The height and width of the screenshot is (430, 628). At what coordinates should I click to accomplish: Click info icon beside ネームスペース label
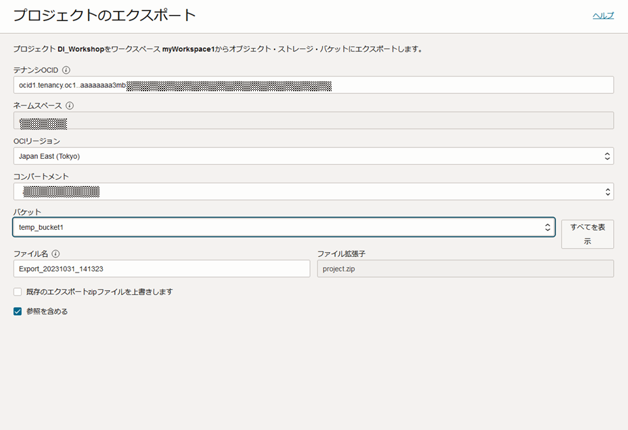pos(70,105)
